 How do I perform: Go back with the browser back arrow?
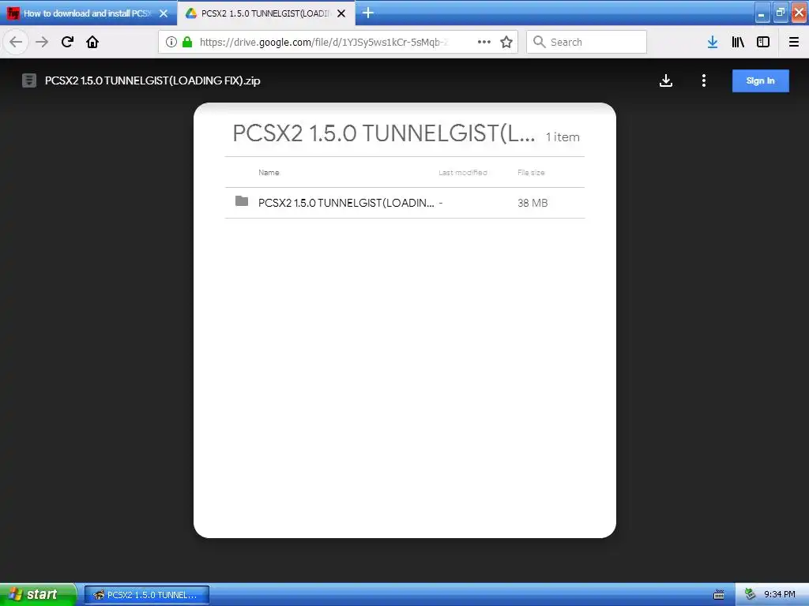(x=16, y=43)
